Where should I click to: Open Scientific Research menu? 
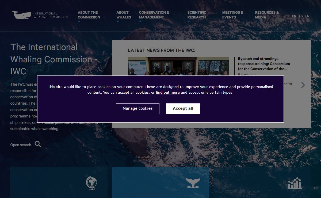[x=197, y=15]
